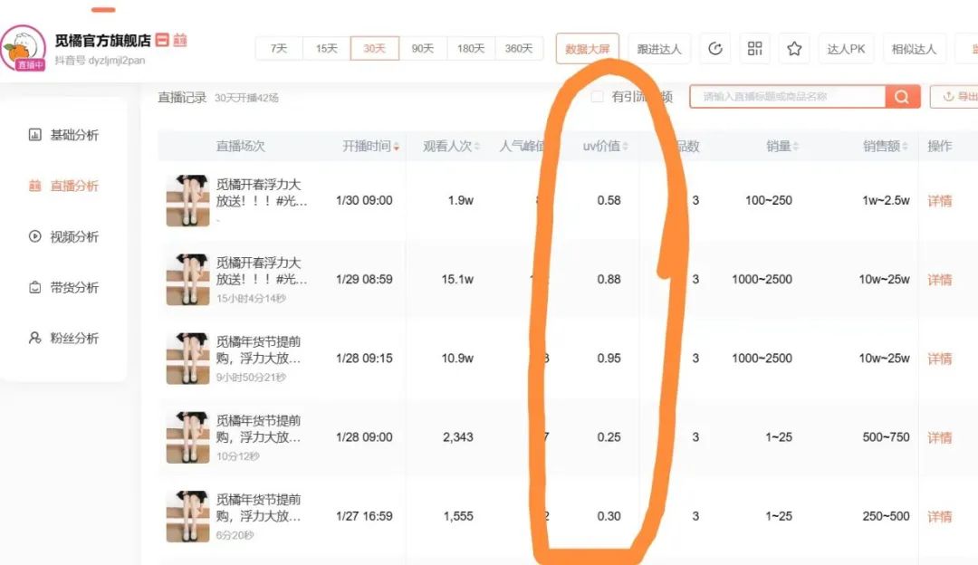The width and height of the screenshot is (978, 565).
Task: Click the 觅橘官方旗舰店 shop name
Action: [x=103, y=41]
